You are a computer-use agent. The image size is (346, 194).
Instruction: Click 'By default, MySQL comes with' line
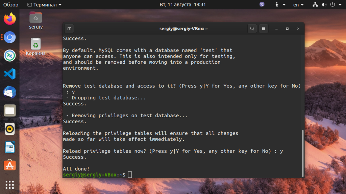pos(148,51)
